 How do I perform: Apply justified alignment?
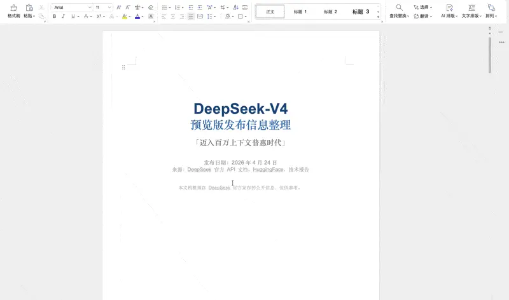click(191, 17)
